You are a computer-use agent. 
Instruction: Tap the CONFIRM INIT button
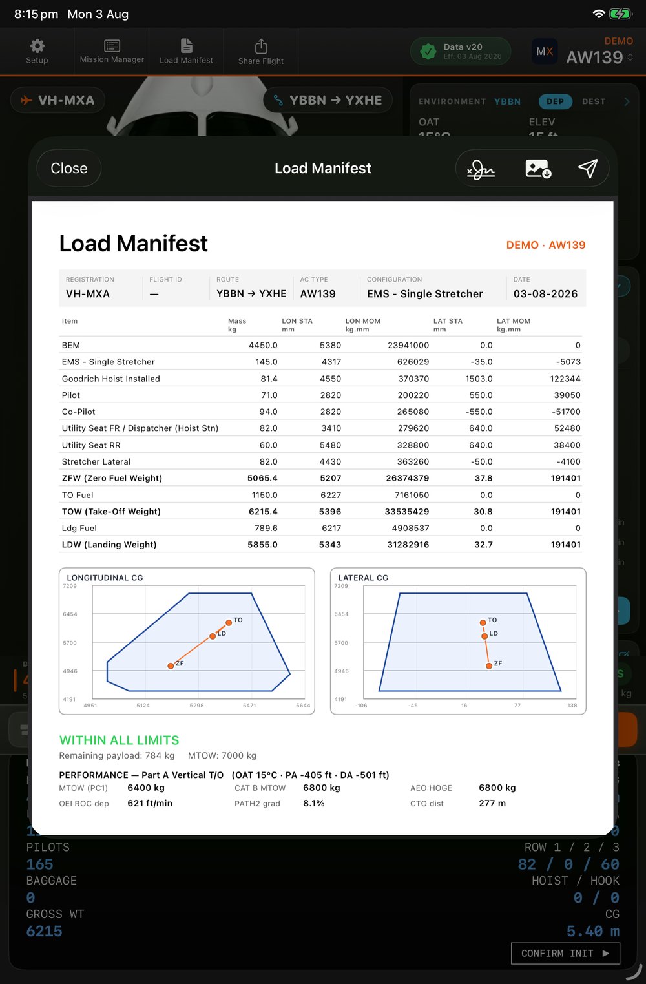565,953
